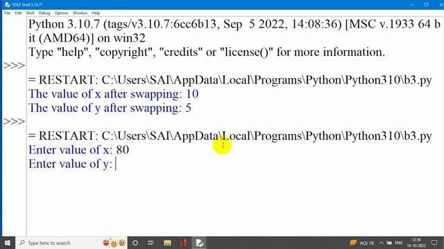Open the Edit menu
444x249 pixels.
click(18, 13)
